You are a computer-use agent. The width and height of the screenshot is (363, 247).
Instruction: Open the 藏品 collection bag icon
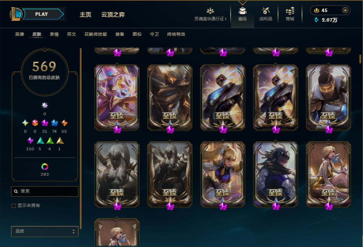point(242,11)
